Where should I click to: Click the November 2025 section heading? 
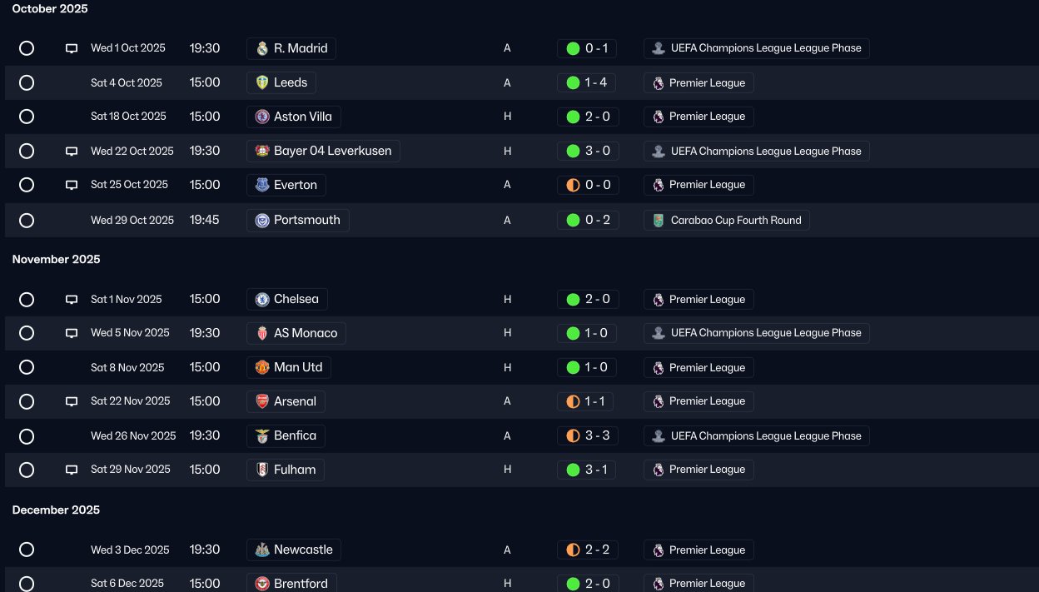pos(56,260)
